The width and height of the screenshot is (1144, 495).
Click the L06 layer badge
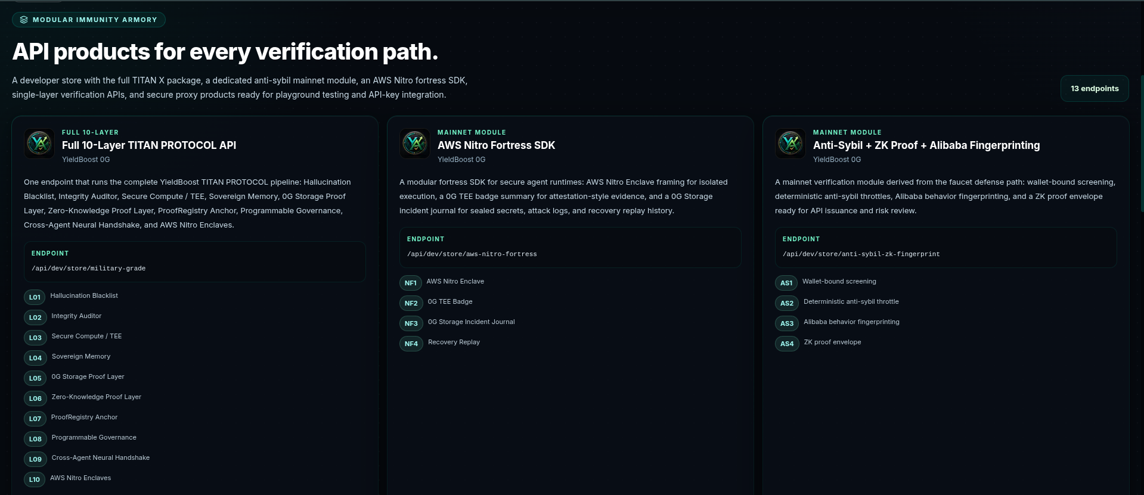(x=35, y=399)
